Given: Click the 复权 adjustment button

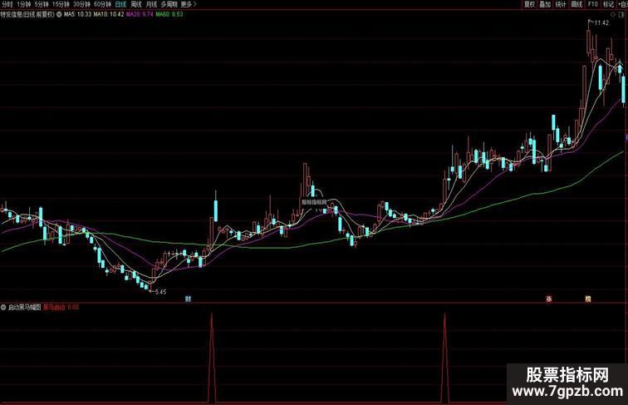Looking at the screenshot, I should pyautogui.click(x=529, y=4).
